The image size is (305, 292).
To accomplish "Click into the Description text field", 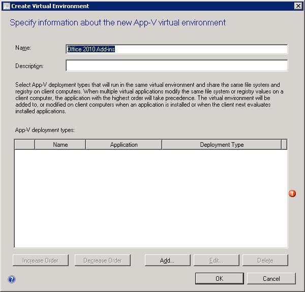I will [x=176, y=66].
